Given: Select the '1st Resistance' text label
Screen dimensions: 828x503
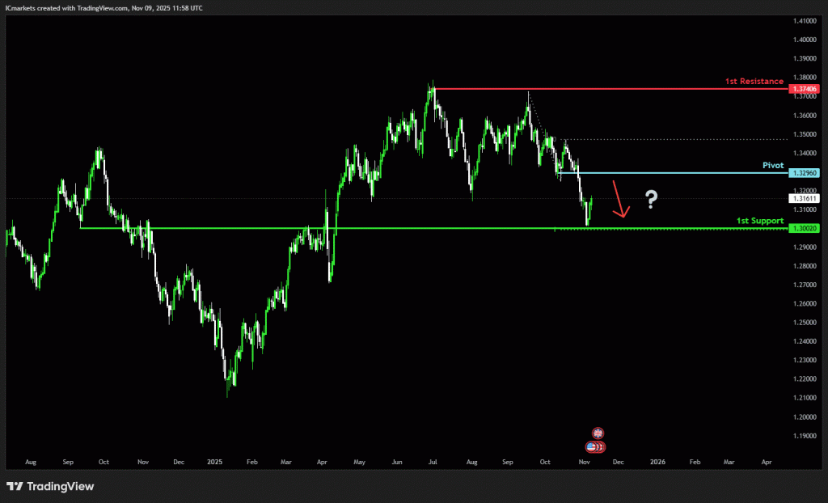Looking at the screenshot, I should [754, 82].
